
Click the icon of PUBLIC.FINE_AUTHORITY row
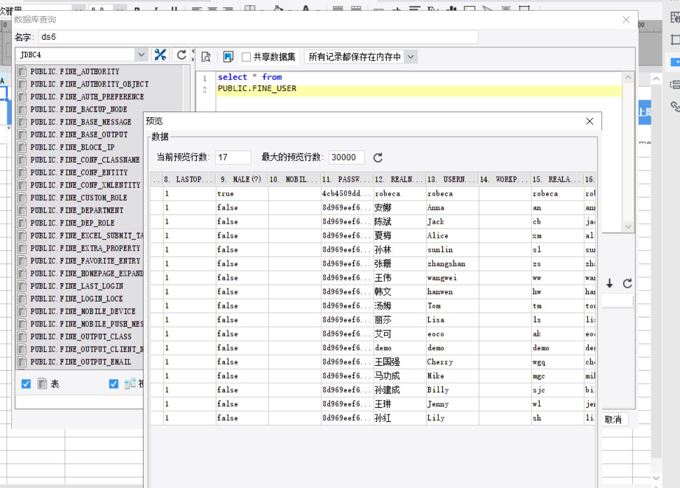point(22,72)
